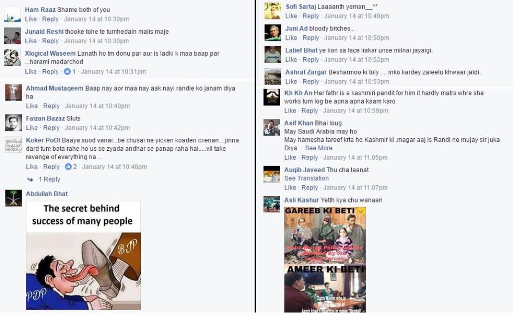Click the reply arrow icon beside '1 Reply'
The height and width of the screenshot is (315, 513).
pyautogui.click(x=30, y=179)
